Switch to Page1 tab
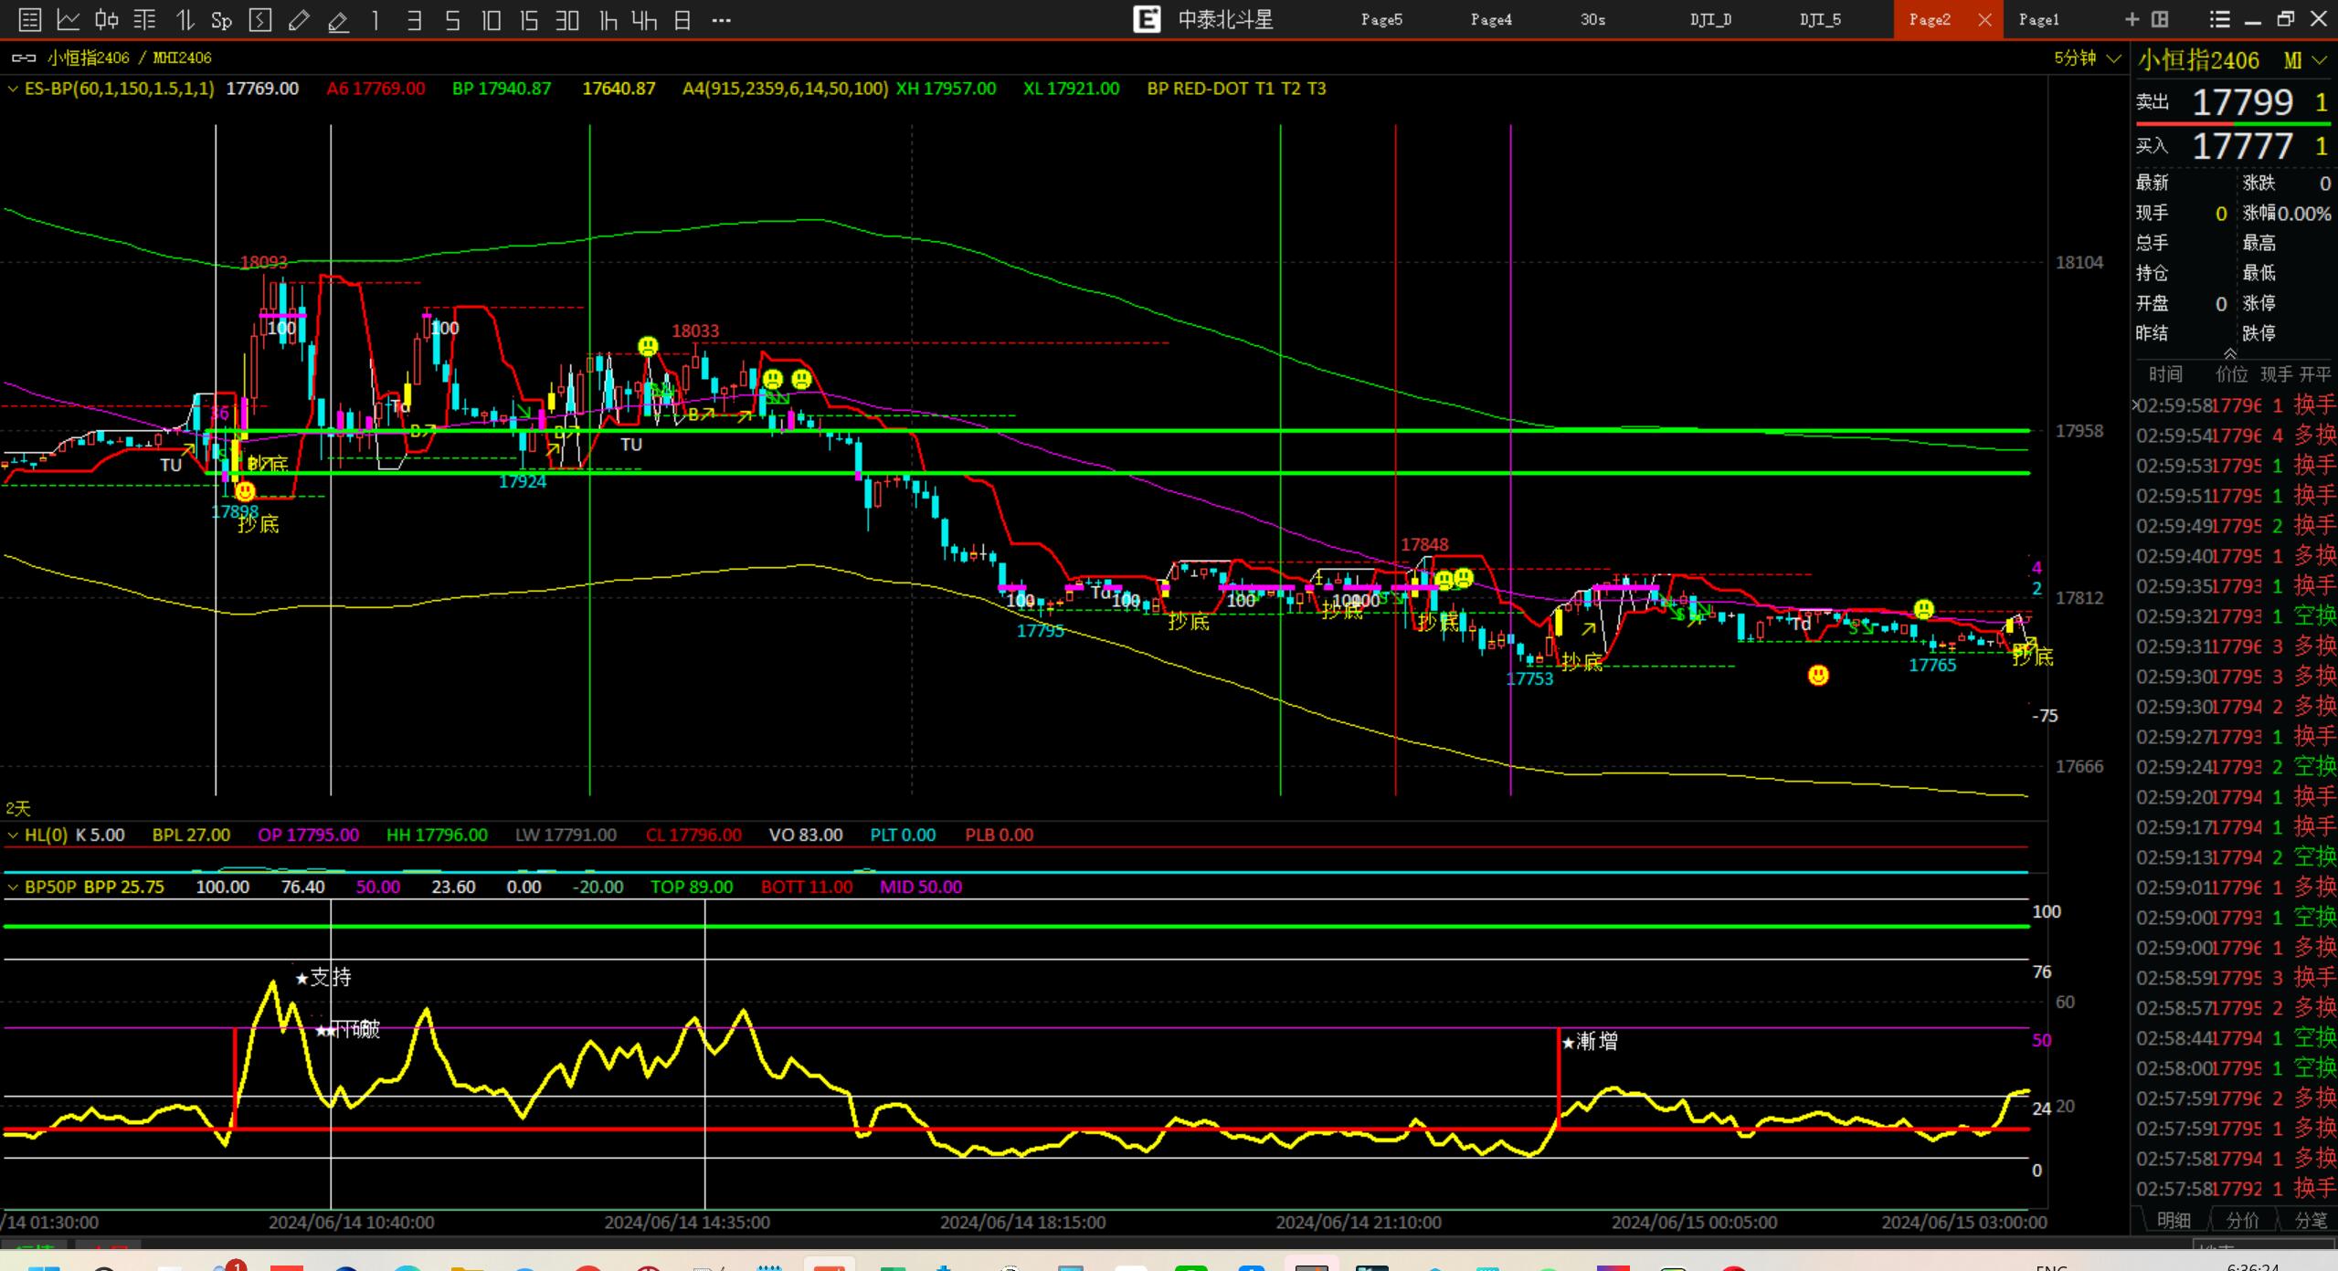The image size is (2338, 1271). 2039,19
